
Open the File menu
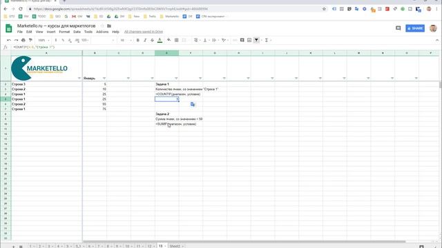pyautogui.click(x=20, y=32)
